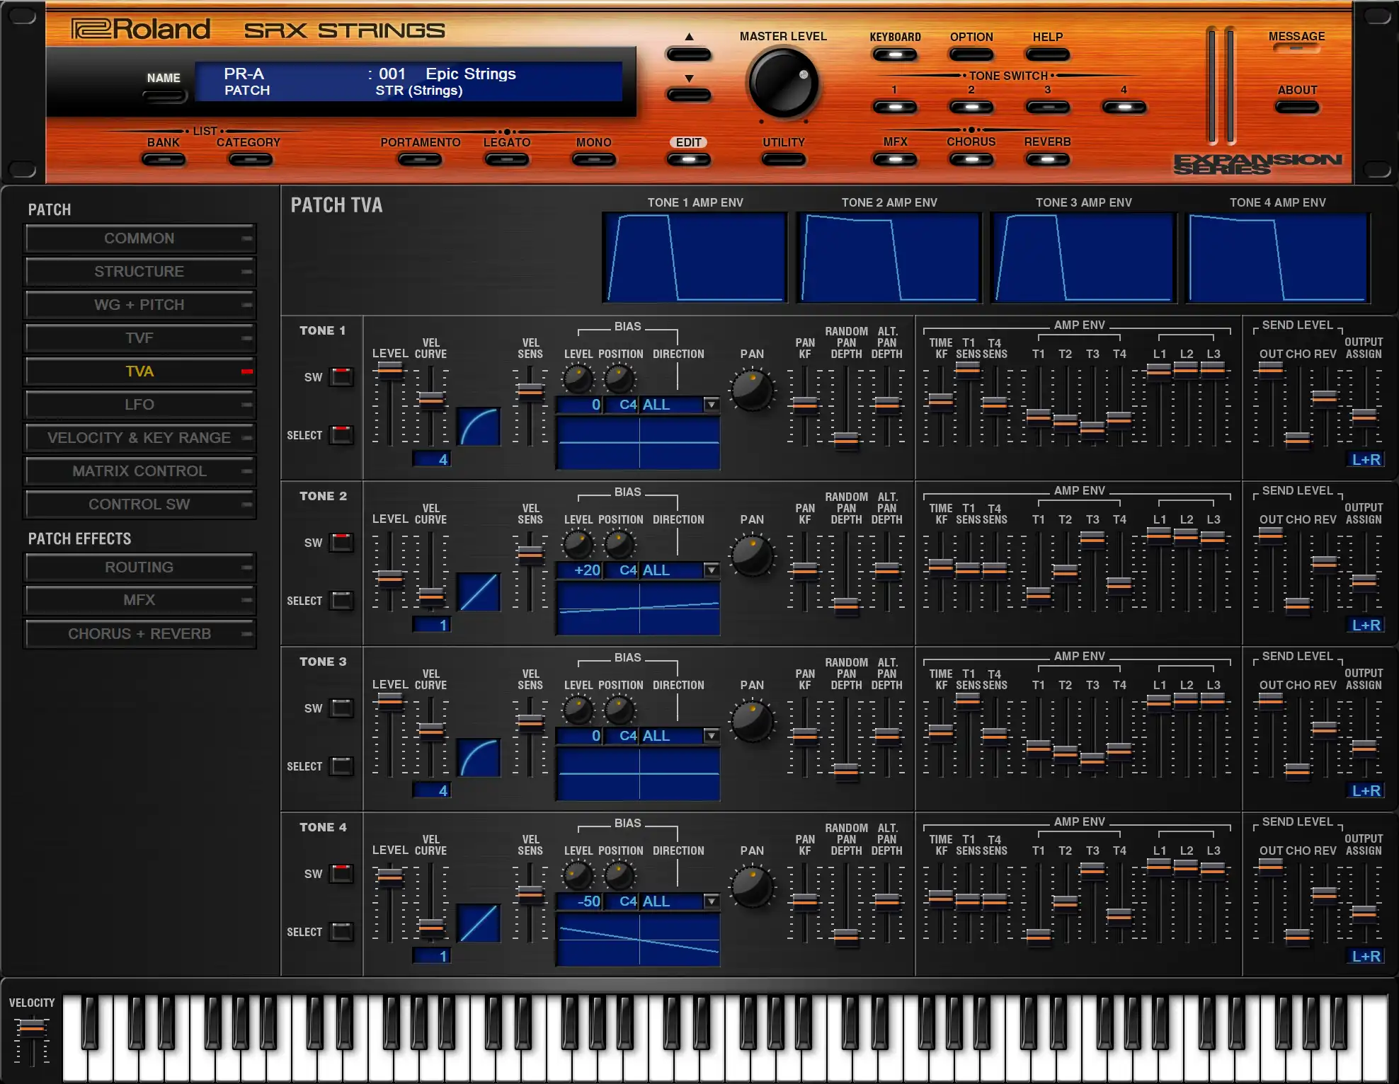Toggle Tone Switch 3 button
1399x1084 pixels.
[x=1048, y=107]
